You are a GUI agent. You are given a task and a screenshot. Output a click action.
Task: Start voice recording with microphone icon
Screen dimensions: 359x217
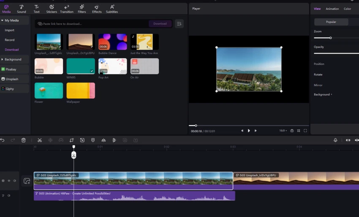[x=335, y=140]
